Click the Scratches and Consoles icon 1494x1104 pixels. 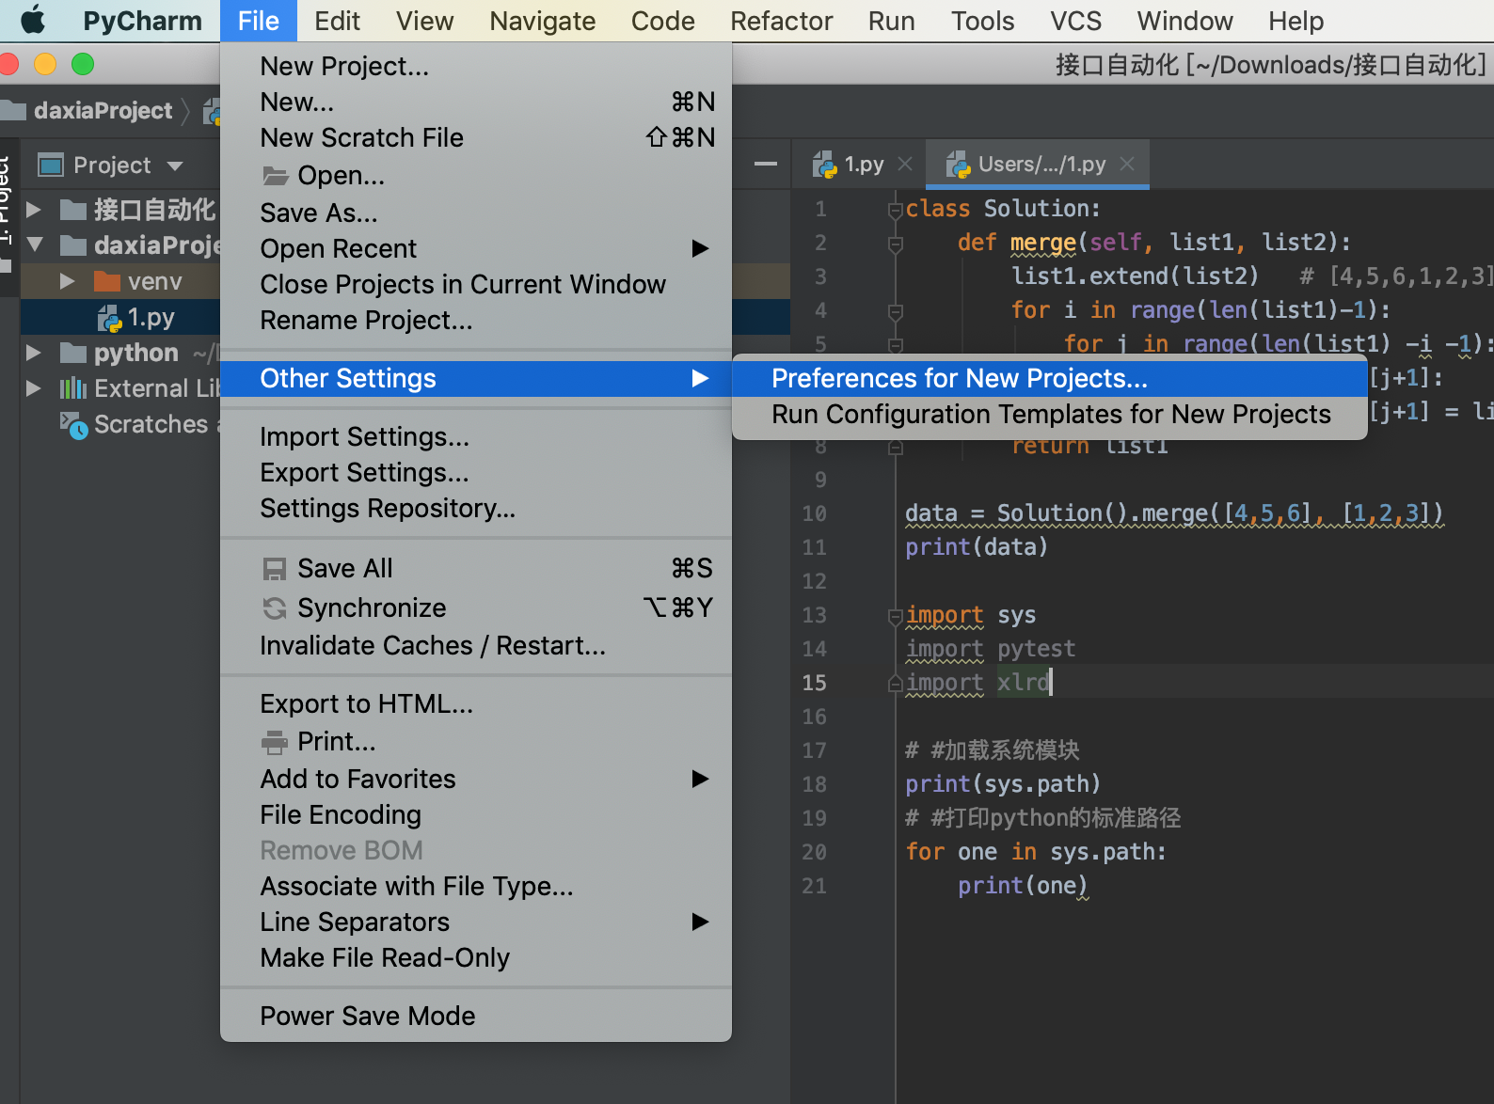coord(73,425)
